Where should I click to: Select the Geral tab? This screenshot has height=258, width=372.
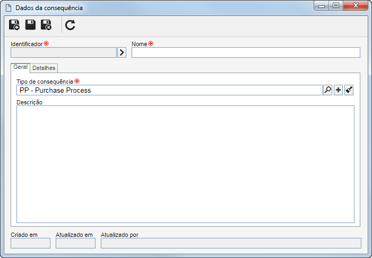pos(20,67)
